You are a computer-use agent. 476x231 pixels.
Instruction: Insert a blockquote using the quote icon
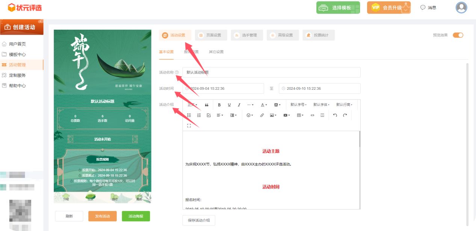pos(207,105)
